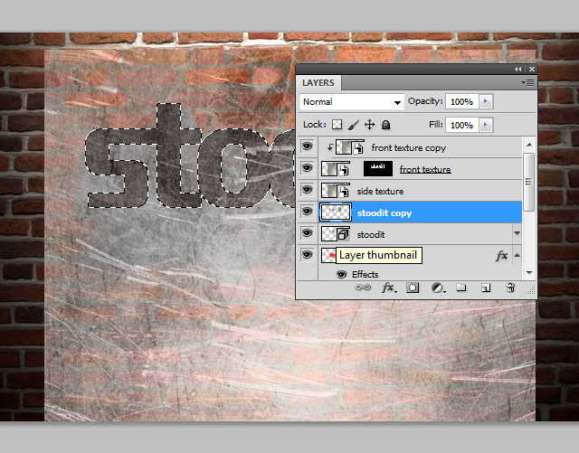Expand stoodit layer 3D textures arrow
579x453 pixels.
coord(517,233)
